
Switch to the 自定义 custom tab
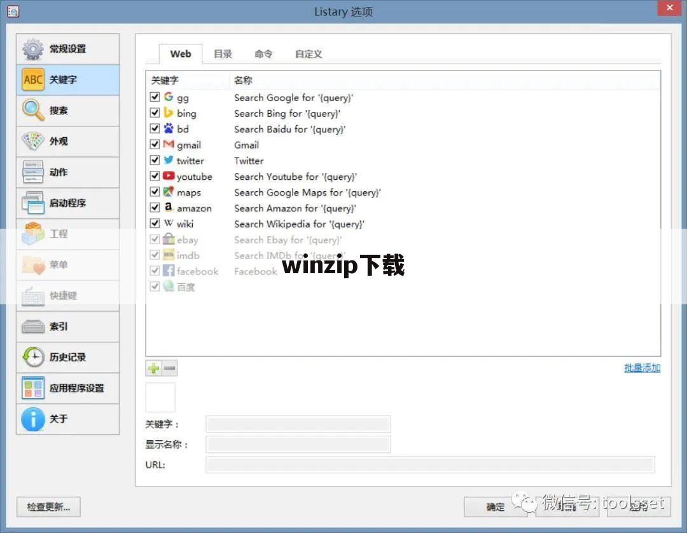[309, 54]
